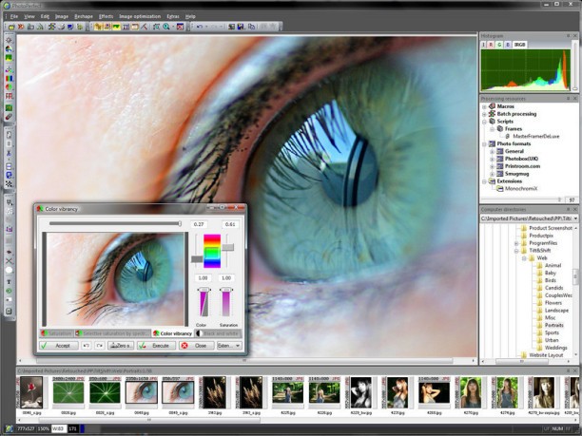
Task: Select the T text tool in the left toolbar
Action: [9, 282]
